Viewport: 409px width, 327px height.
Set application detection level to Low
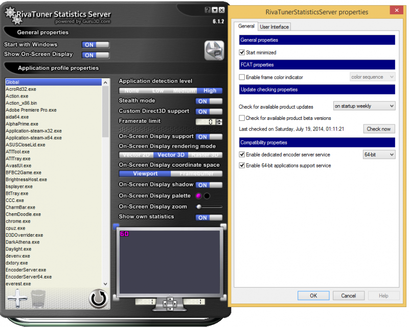158,91
